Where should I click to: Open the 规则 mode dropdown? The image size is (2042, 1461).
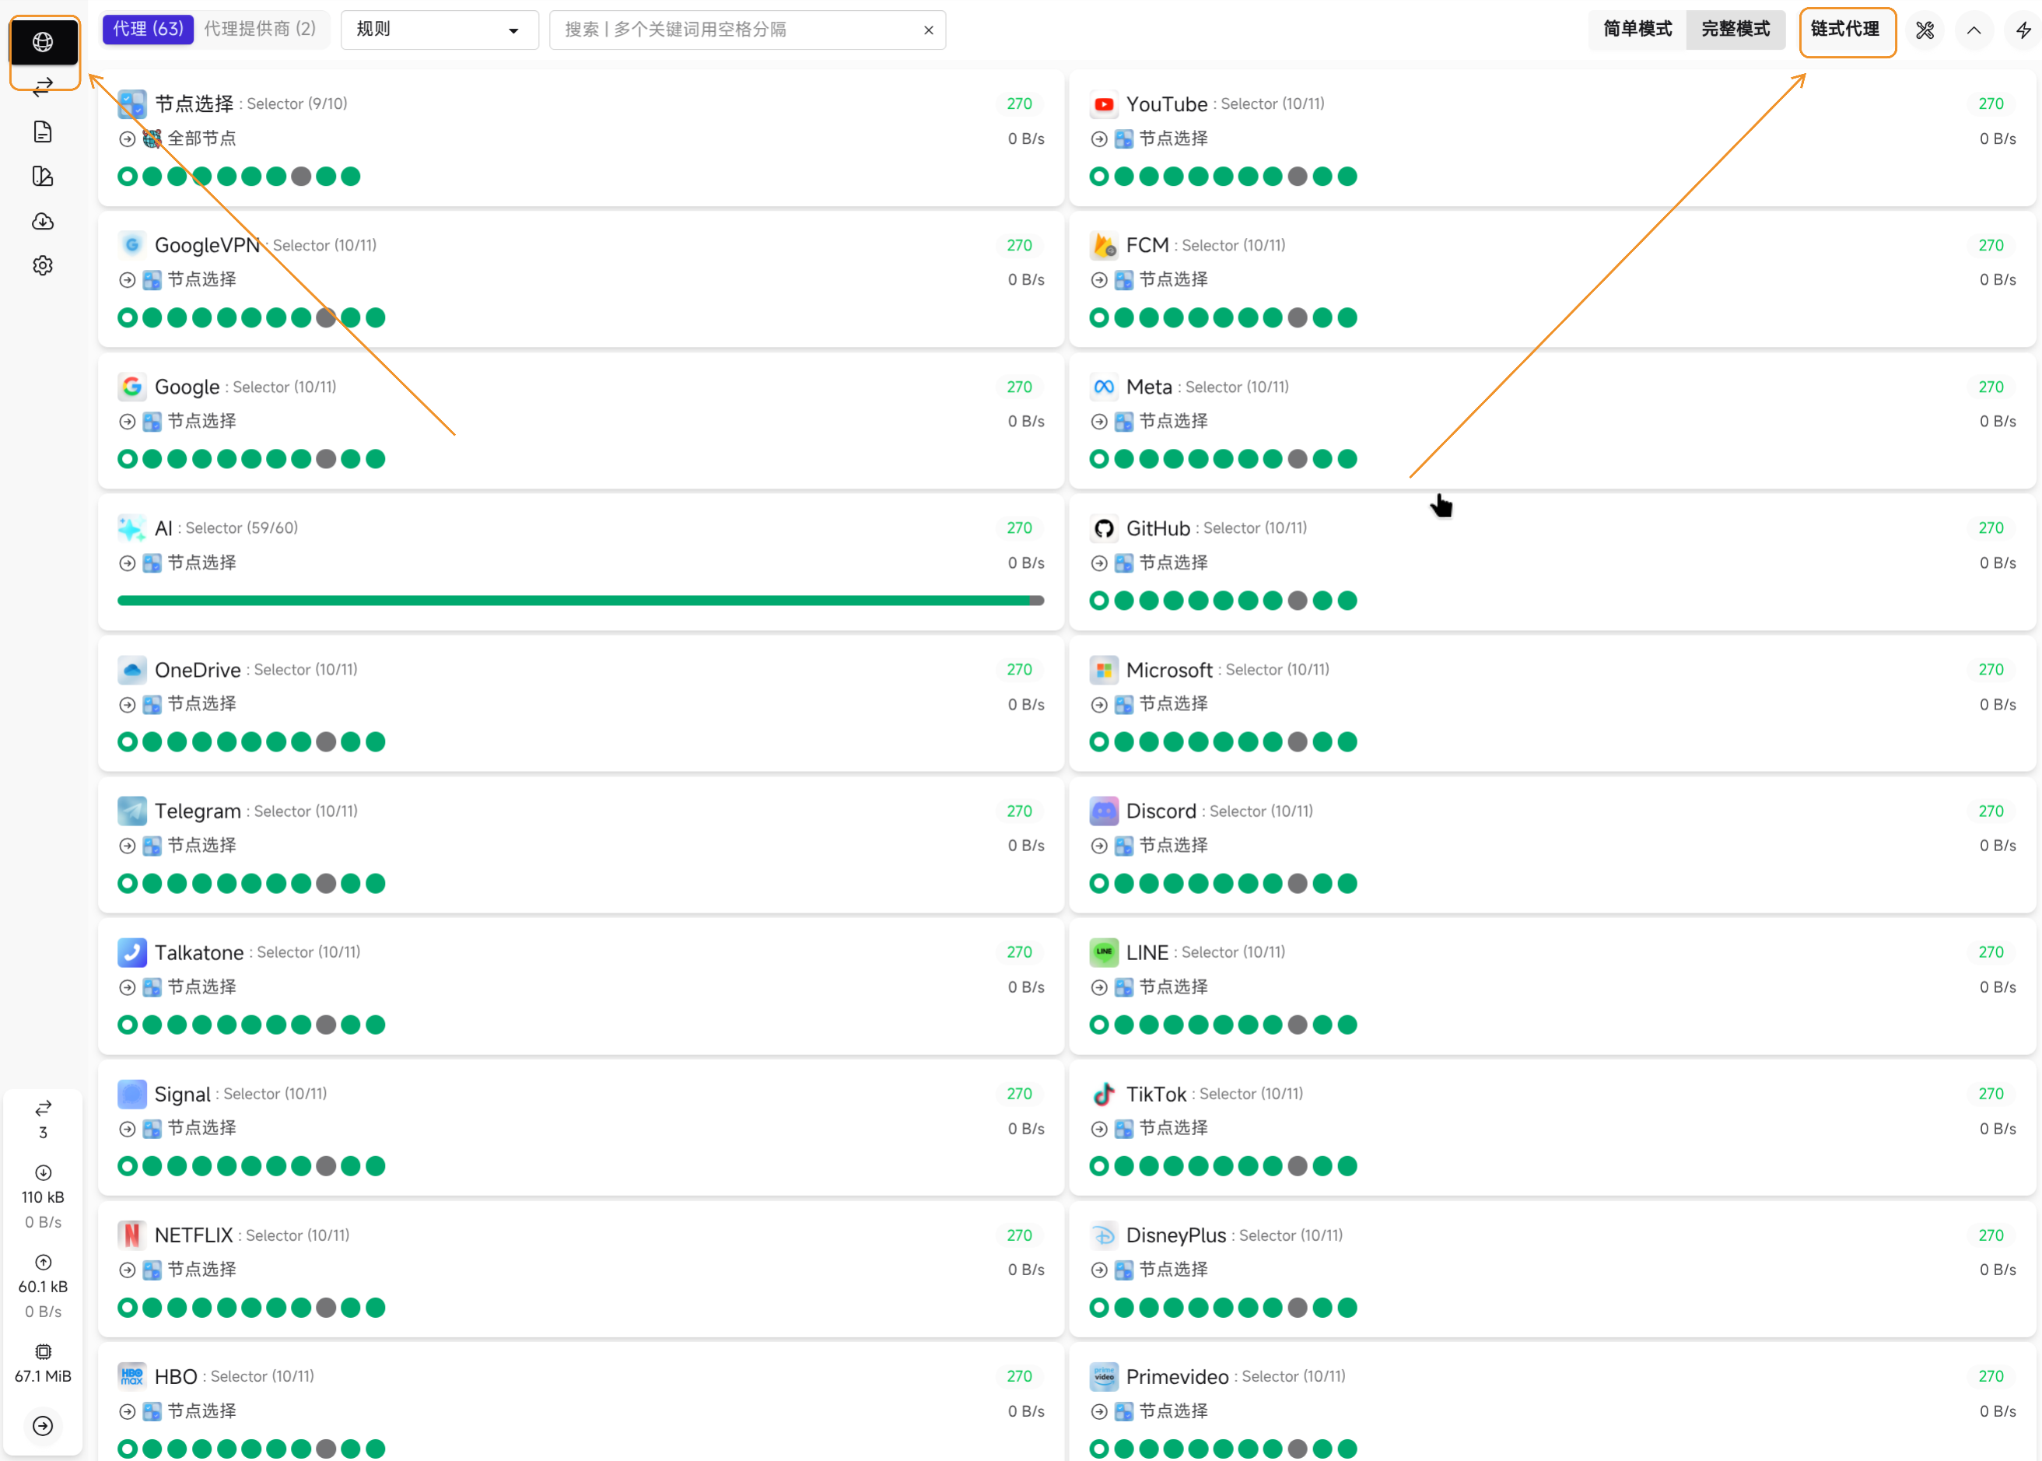[x=439, y=30]
